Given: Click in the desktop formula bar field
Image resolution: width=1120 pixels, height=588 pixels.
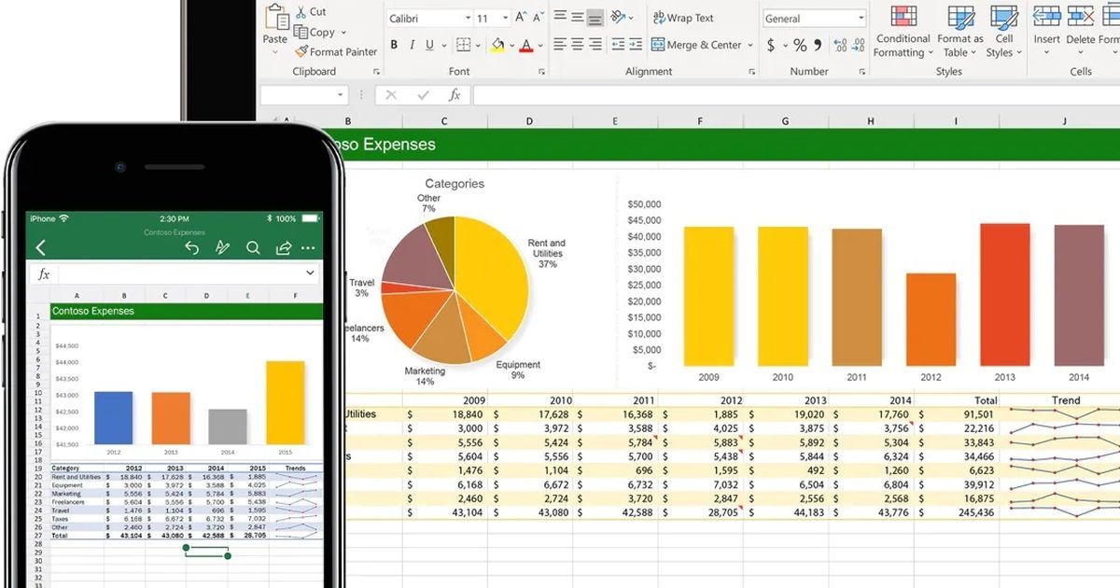Looking at the screenshot, I should coord(796,95).
